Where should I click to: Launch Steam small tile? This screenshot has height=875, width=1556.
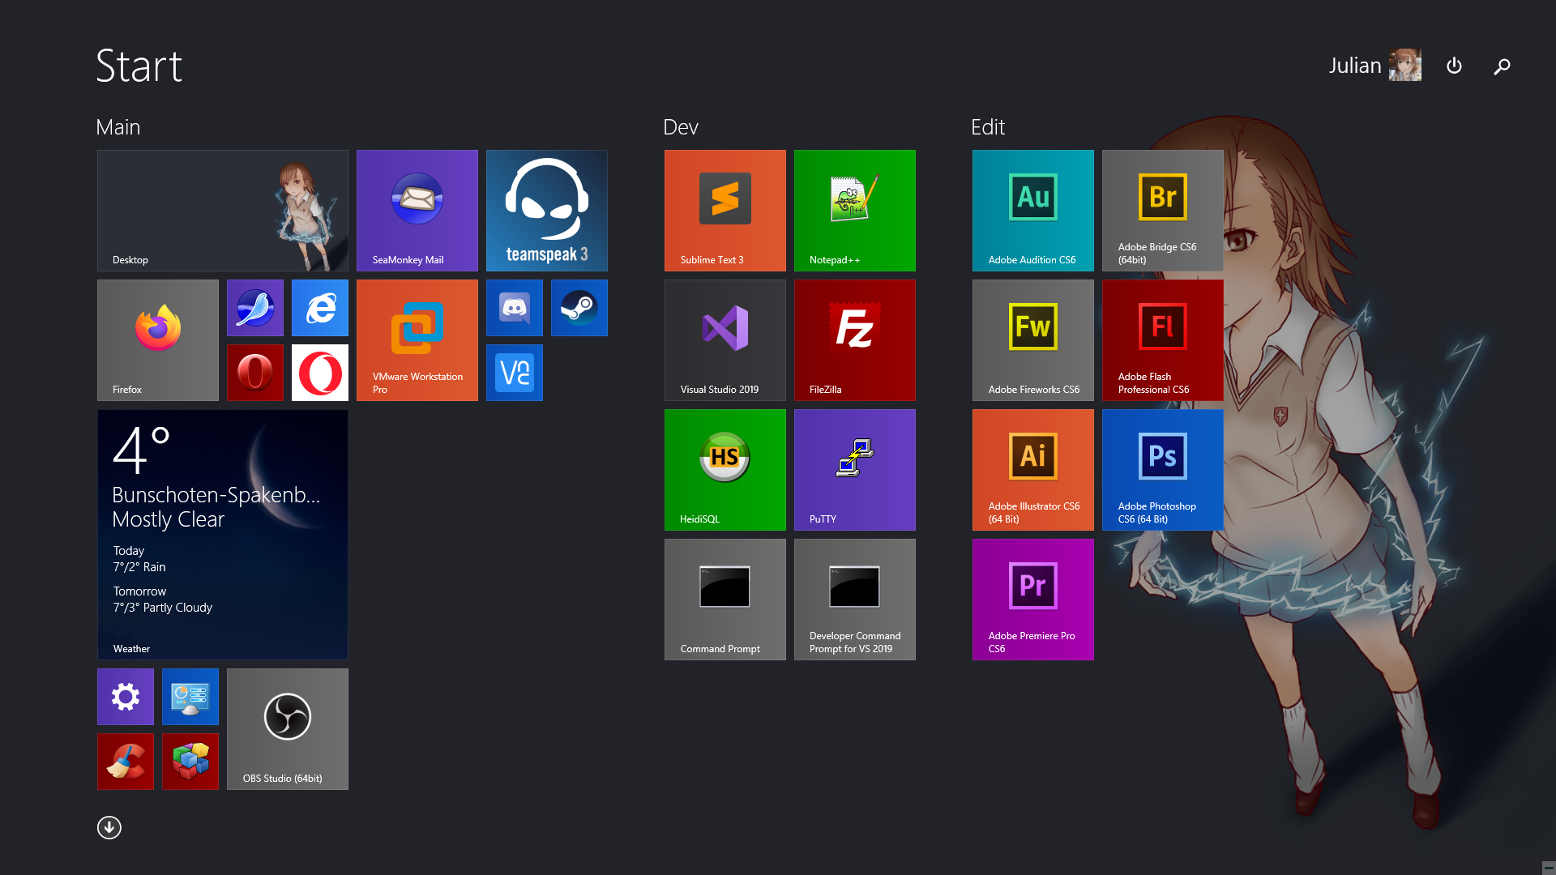coord(579,308)
